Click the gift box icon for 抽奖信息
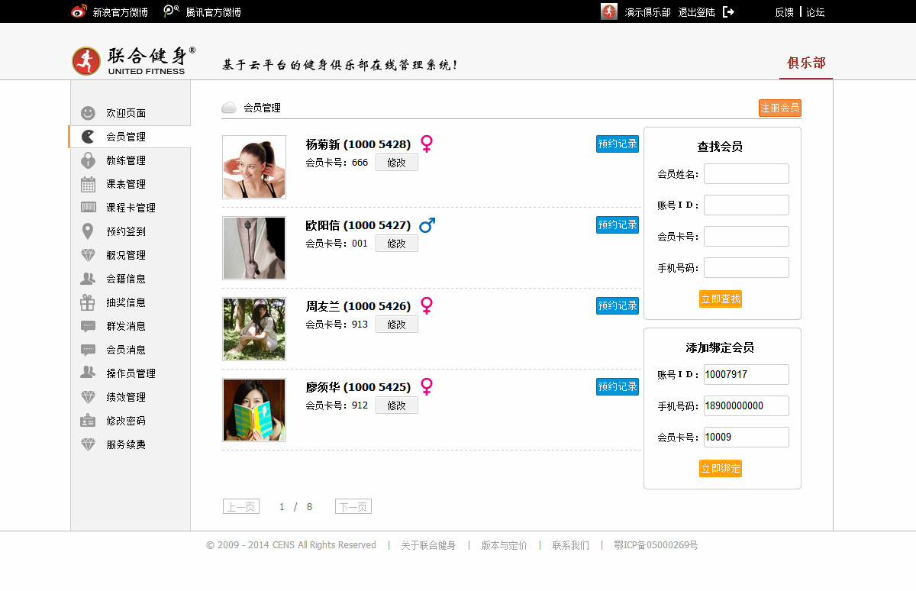The height and width of the screenshot is (591, 916). (89, 302)
